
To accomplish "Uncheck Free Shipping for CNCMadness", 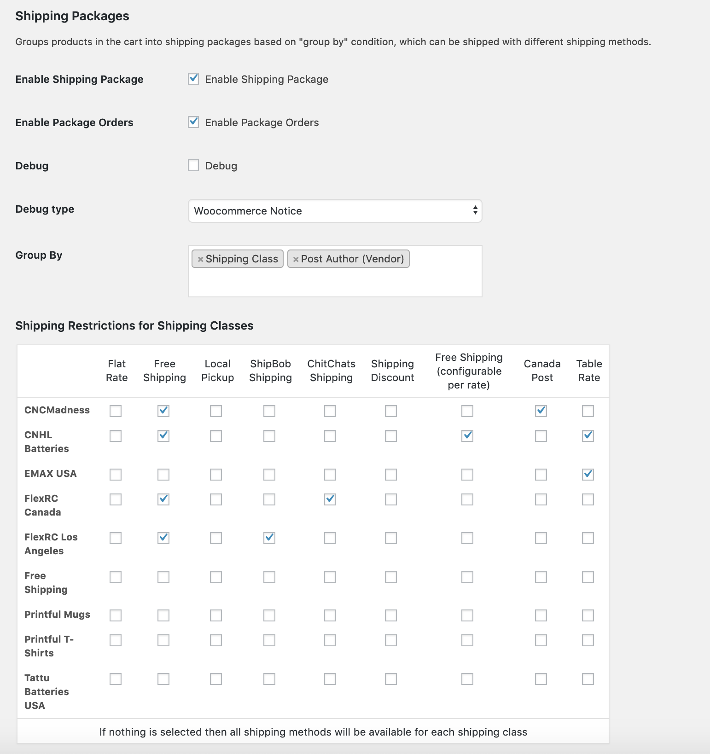I will (x=163, y=411).
